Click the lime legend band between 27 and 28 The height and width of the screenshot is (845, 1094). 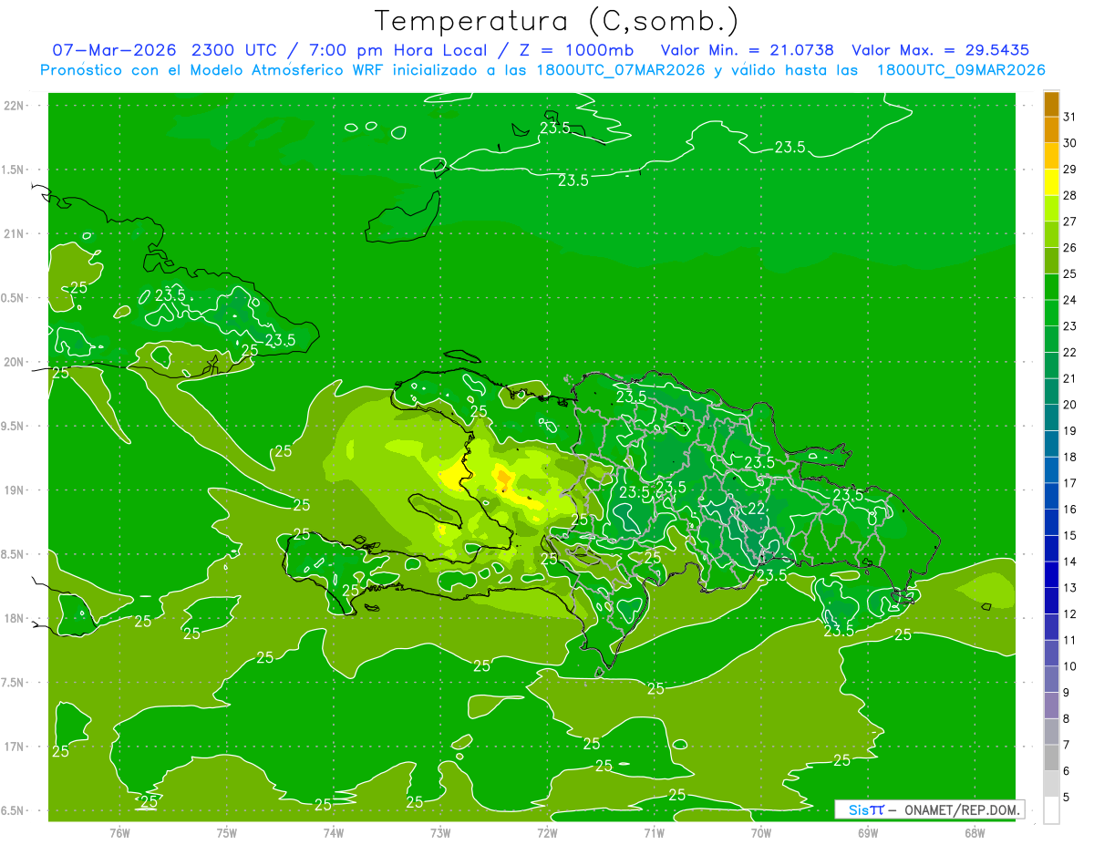(1051, 209)
